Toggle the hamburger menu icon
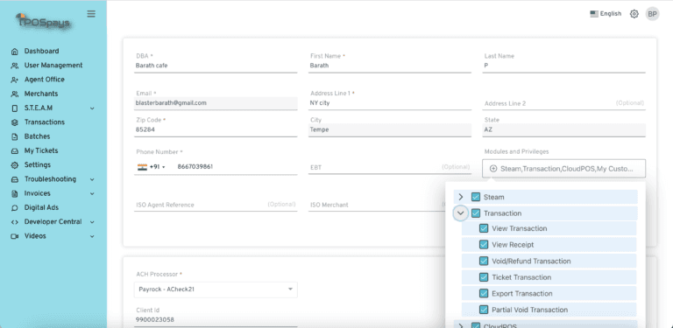This screenshot has height=328, width=673. pos(91,14)
